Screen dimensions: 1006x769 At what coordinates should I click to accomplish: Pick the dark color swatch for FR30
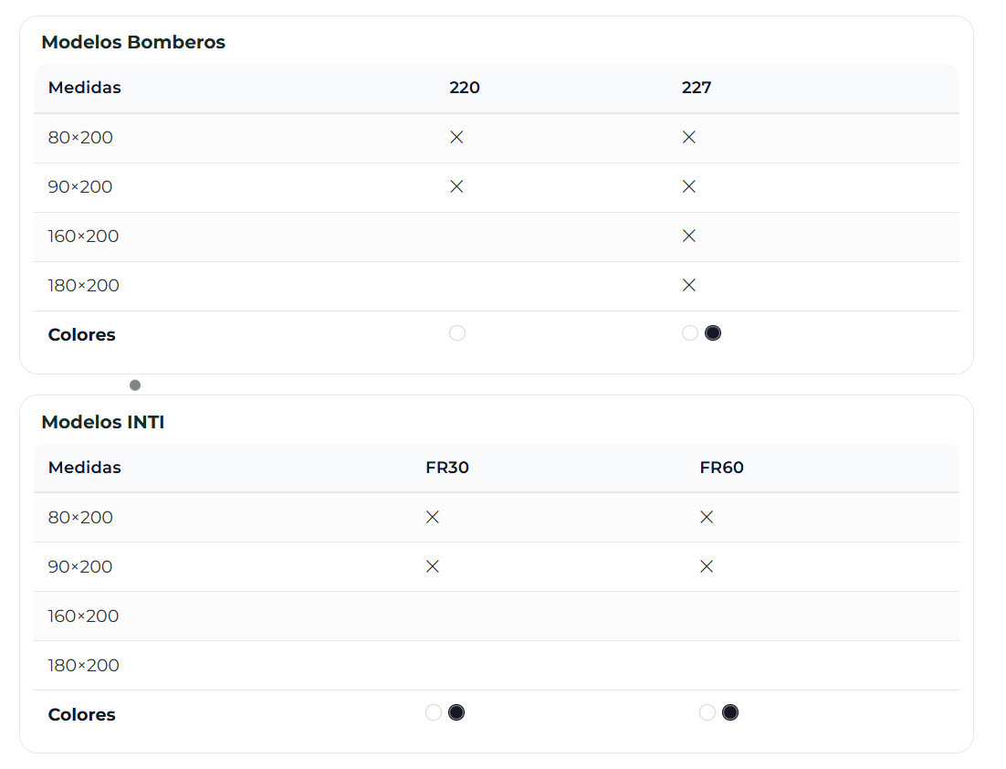(456, 712)
